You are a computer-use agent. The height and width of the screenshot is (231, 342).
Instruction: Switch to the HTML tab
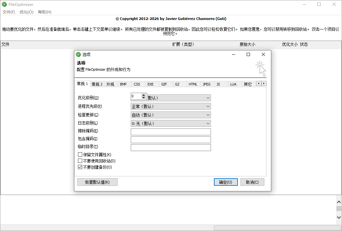[x=193, y=84]
